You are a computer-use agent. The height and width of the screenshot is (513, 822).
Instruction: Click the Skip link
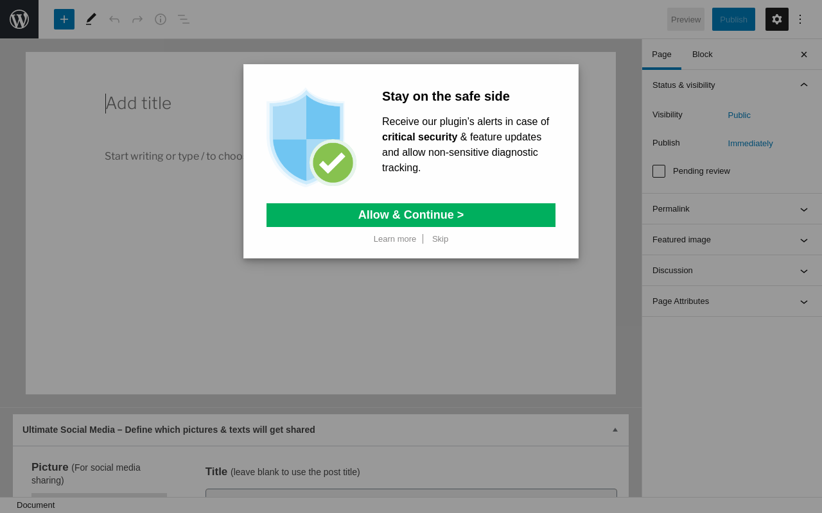point(440,239)
